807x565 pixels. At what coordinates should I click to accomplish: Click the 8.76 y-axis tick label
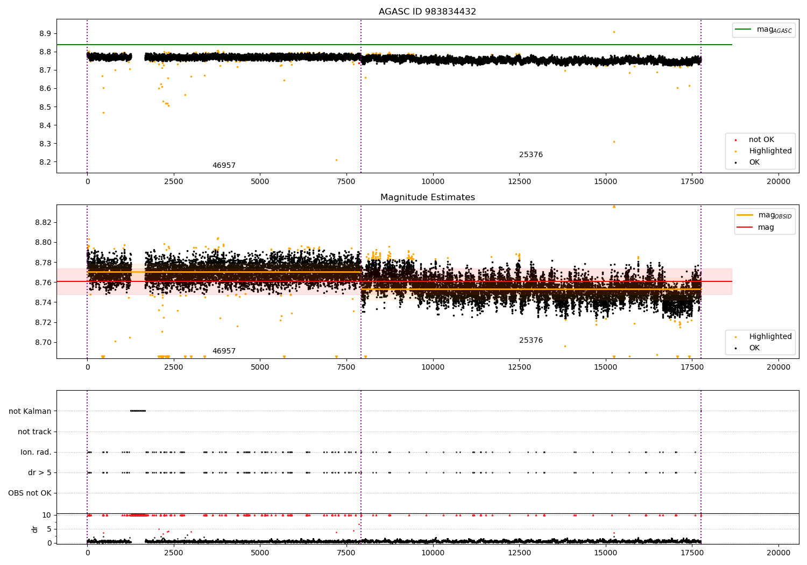pyautogui.click(x=43, y=282)
